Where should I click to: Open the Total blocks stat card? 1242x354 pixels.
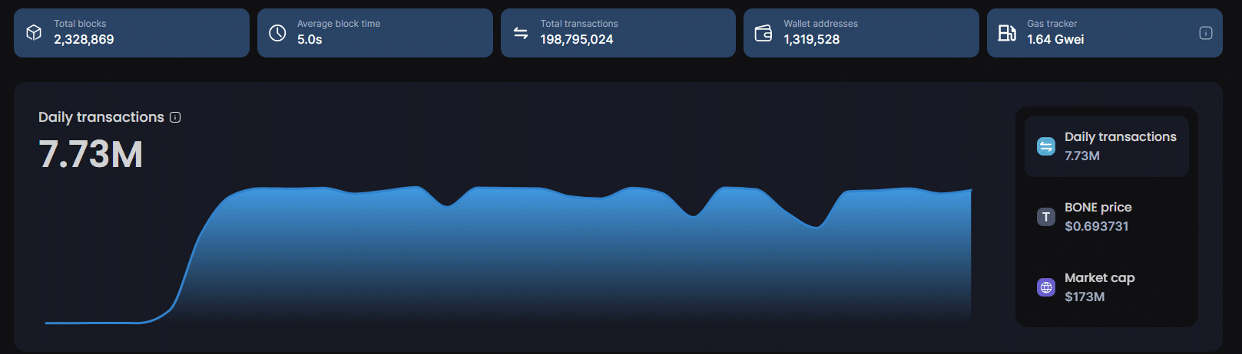(x=131, y=33)
